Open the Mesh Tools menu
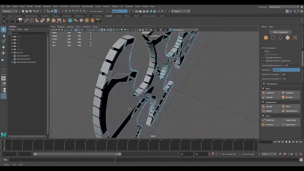This screenshot has height=171, width=304. 75,6
